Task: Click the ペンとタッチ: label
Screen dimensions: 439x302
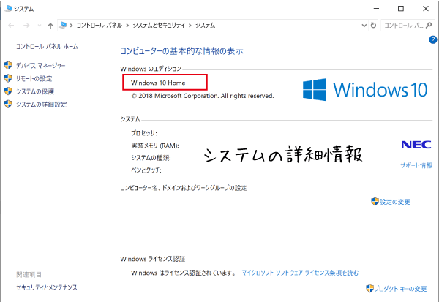Action: pyautogui.click(x=146, y=170)
